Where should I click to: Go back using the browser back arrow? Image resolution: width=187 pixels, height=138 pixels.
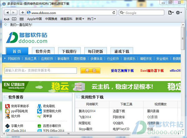[x=7, y=12]
